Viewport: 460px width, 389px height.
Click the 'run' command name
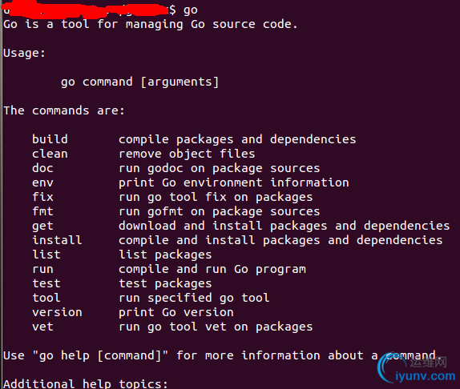click(42, 269)
